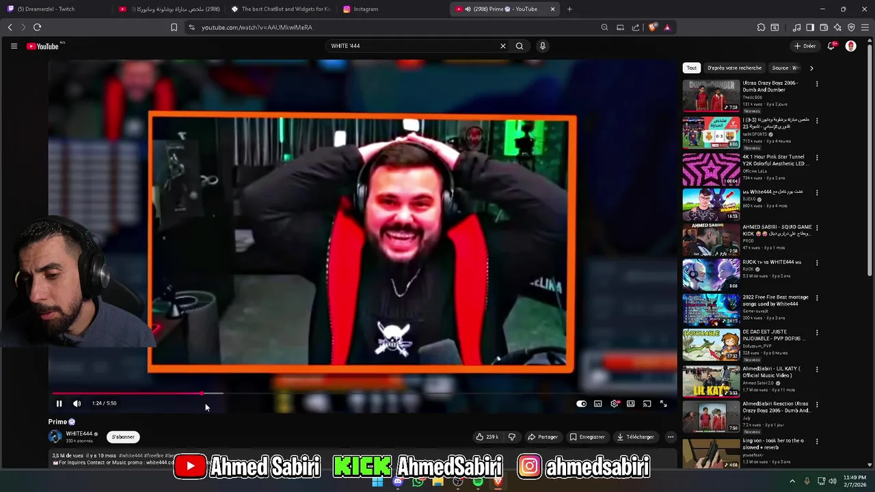Image resolution: width=875 pixels, height=492 pixels.
Task: Run the search with magnifier button
Action: [520, 46]
